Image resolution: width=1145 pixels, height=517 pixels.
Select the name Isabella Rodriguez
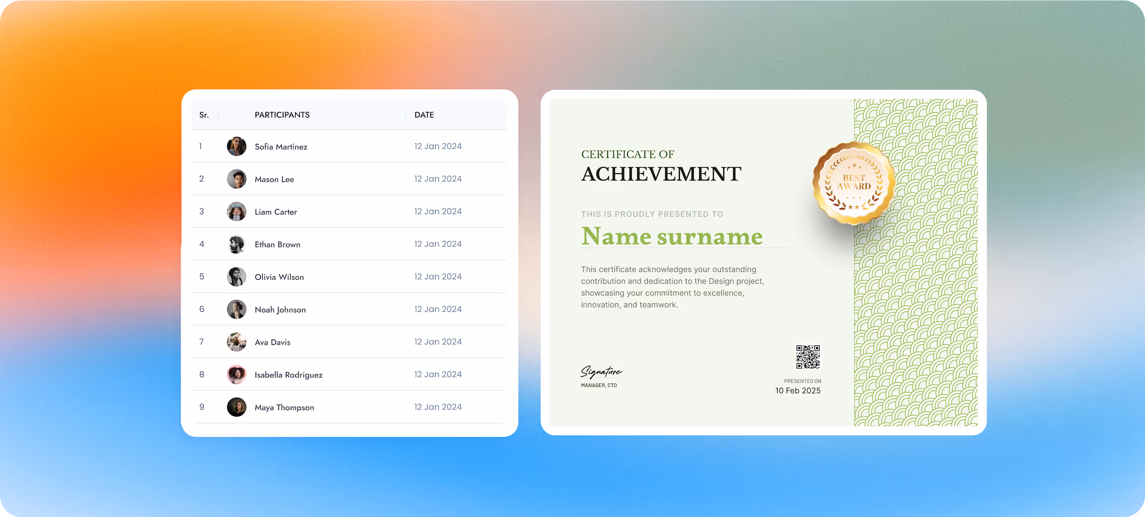(288, 375)
